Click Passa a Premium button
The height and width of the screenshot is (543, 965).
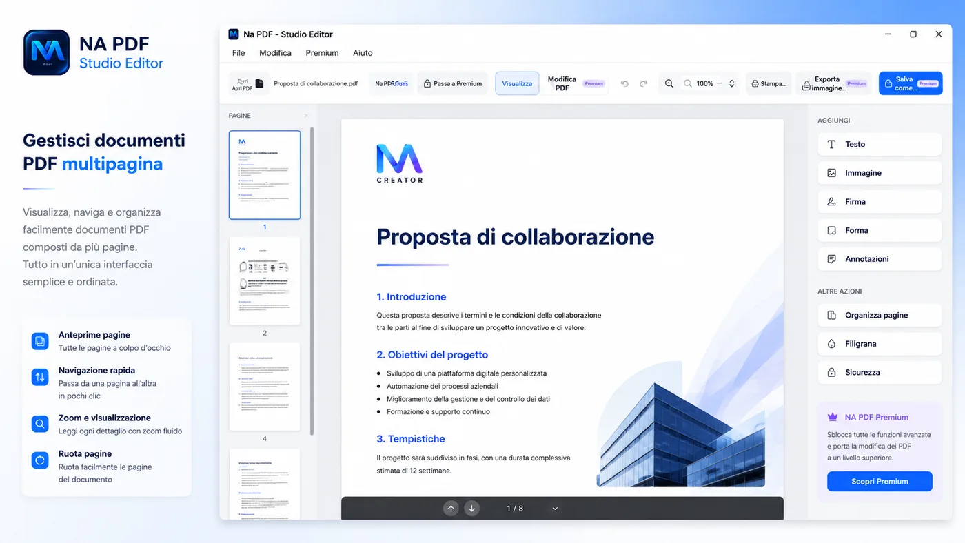click(453, 83)
